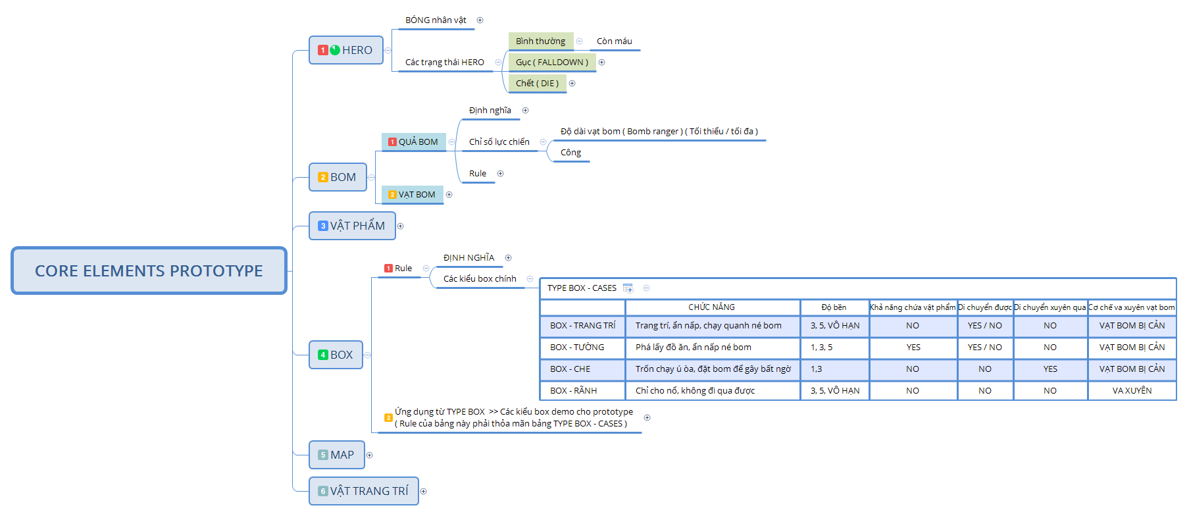Expand the Gục ( FALLDOWN ) subtopic
Viewport: 1187px width, 516px height.
pyautogui.click(x=601, y=63)
